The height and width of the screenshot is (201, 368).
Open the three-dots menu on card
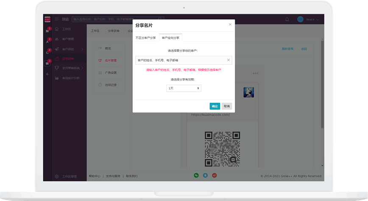point(255,73)
